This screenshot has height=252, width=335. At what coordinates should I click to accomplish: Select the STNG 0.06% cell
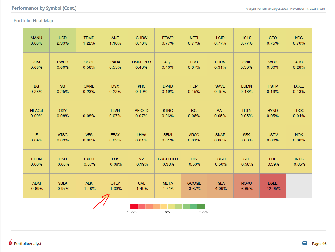point(168,113)
